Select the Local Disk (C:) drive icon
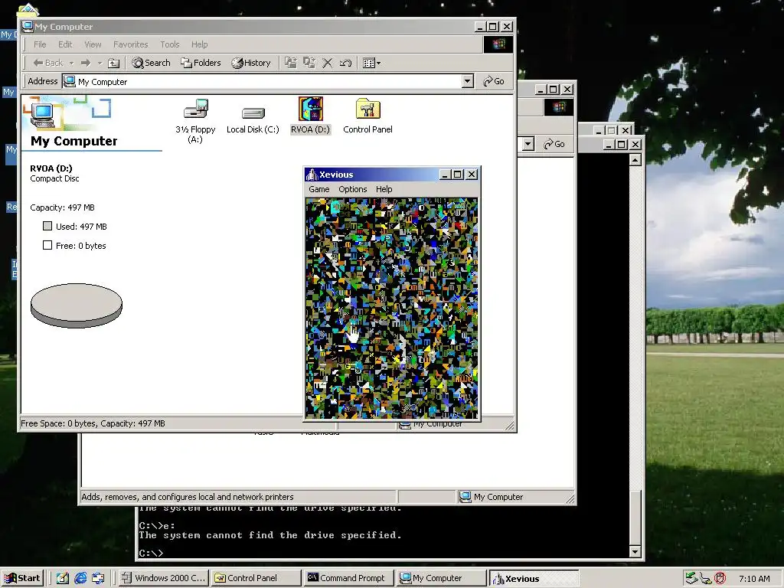Viewport: 784px width, 588px height. tap(253, 113)
